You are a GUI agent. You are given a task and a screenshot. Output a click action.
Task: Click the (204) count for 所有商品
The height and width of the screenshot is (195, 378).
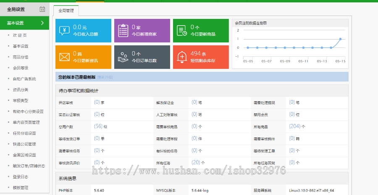(294, 126)
